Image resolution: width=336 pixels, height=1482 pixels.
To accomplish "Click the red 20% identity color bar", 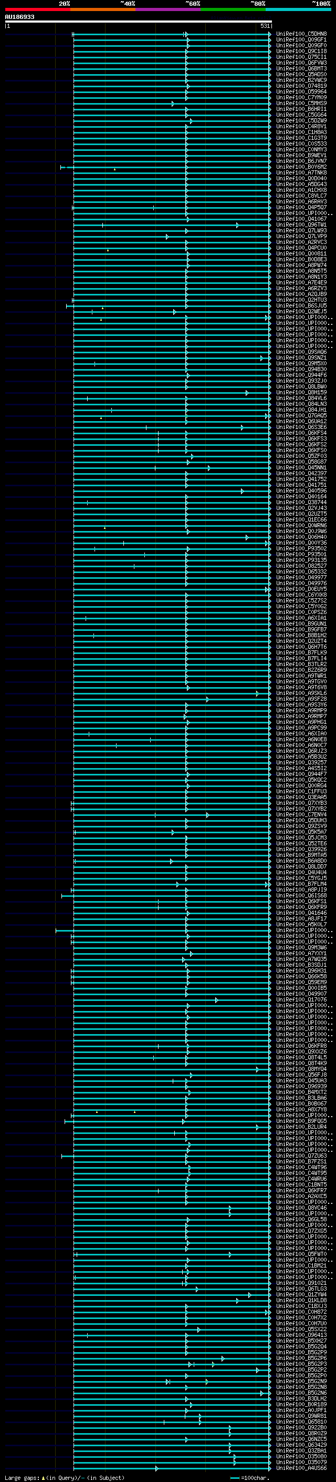I will (37, 9).
